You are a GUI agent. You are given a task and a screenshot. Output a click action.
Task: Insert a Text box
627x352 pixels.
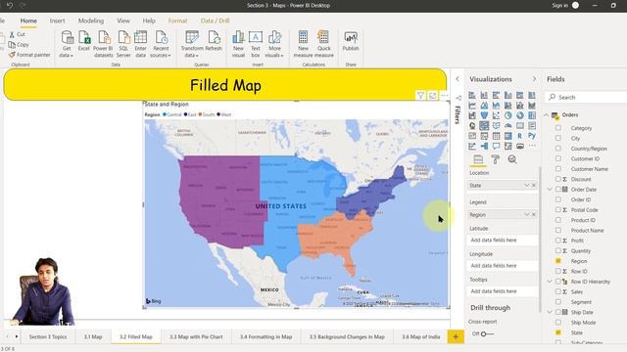point(256,44)
